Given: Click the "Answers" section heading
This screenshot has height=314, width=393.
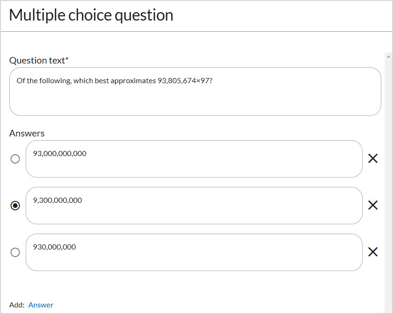Looking at the screenshot, I should [27, 133].
